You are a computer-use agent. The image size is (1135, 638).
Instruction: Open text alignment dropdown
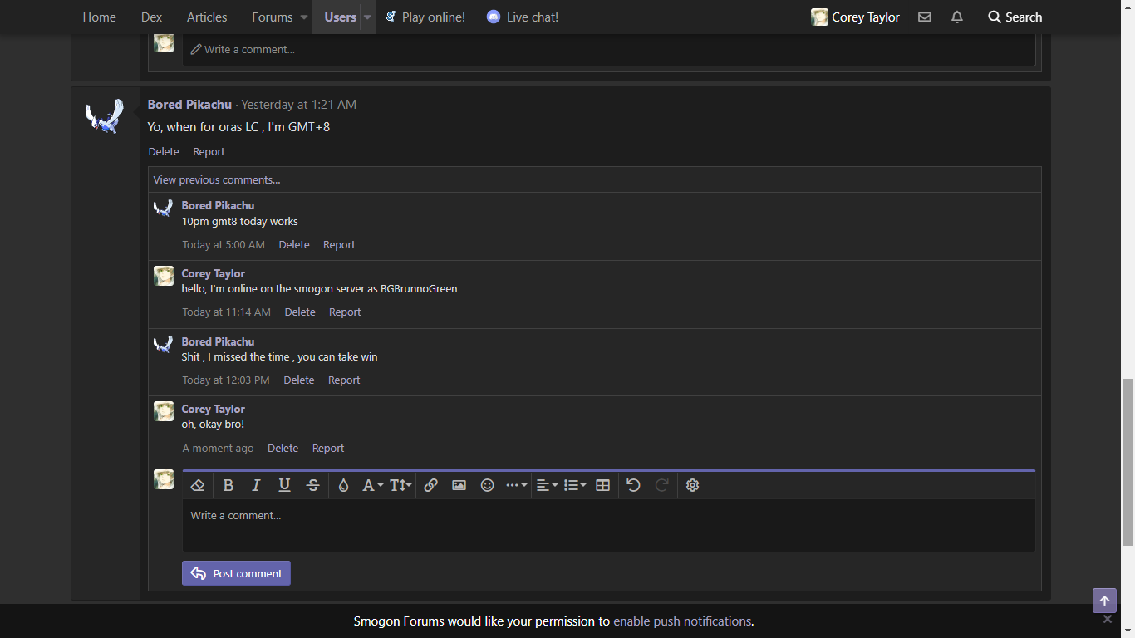547,485
